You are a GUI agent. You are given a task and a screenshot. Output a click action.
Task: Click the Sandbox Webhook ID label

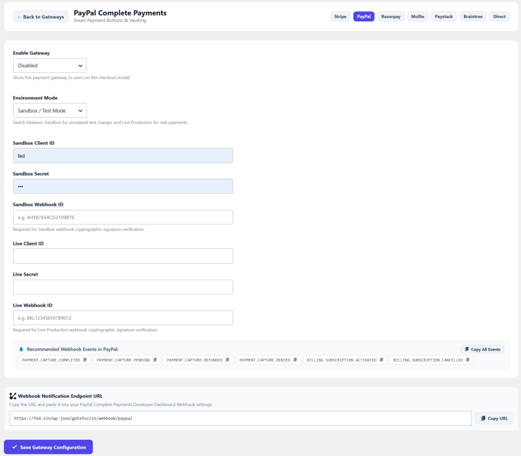tap(38, 204)
